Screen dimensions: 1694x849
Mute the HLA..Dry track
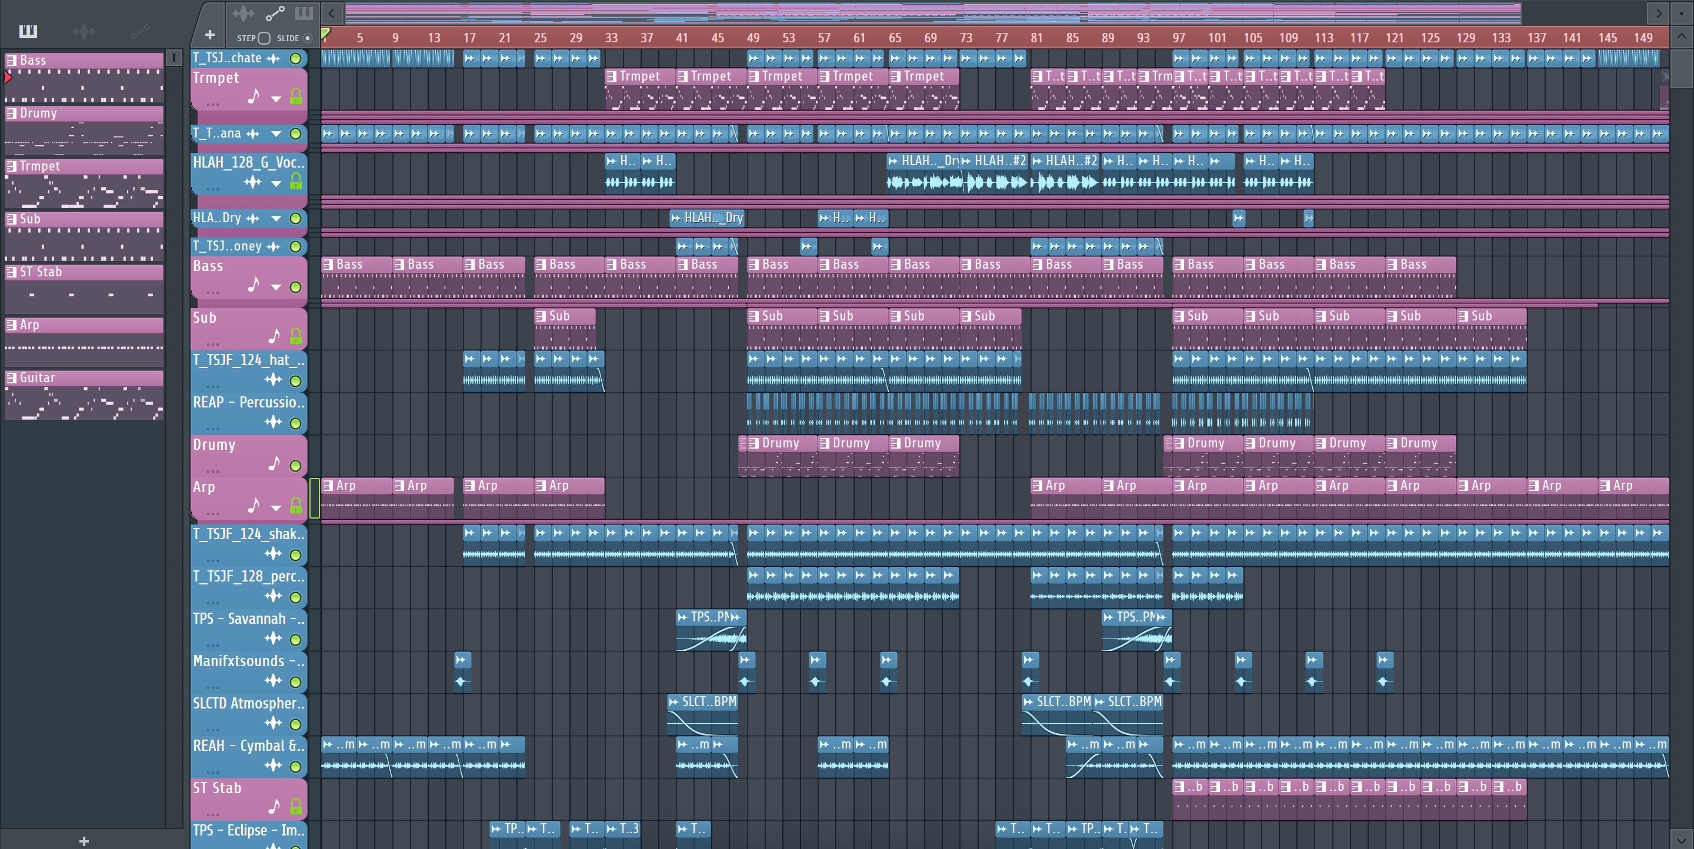(x=296, y=218)
